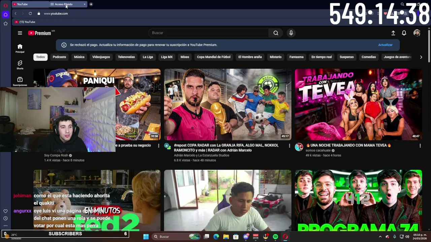
Task: Open the Trabajando con Tevea thumbnail
Action: click(358, 105)
